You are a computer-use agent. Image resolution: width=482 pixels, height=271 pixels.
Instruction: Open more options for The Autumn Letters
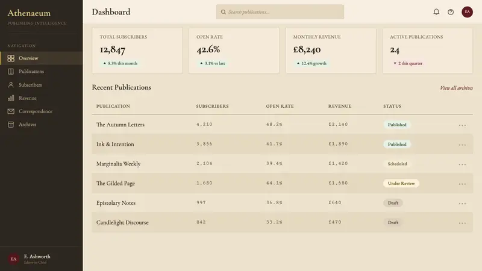[x=462, y=125]
